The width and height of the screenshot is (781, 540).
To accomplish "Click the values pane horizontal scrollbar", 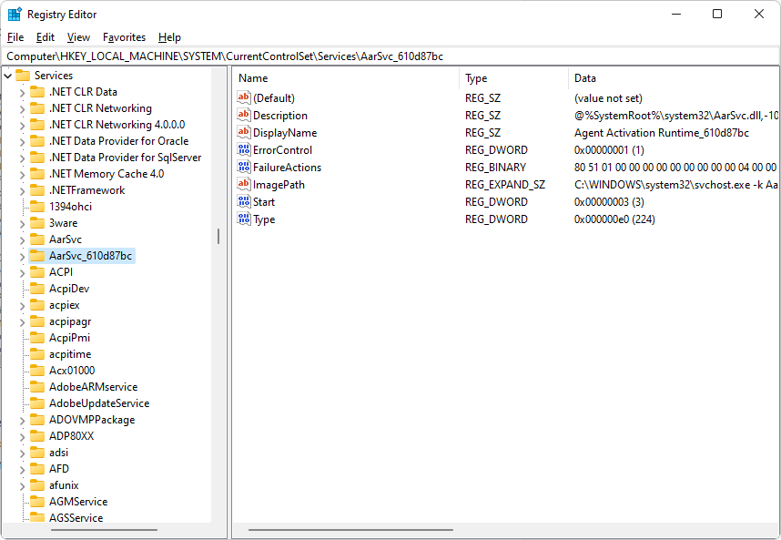I will pyautogui.click(x=350, y=530).
